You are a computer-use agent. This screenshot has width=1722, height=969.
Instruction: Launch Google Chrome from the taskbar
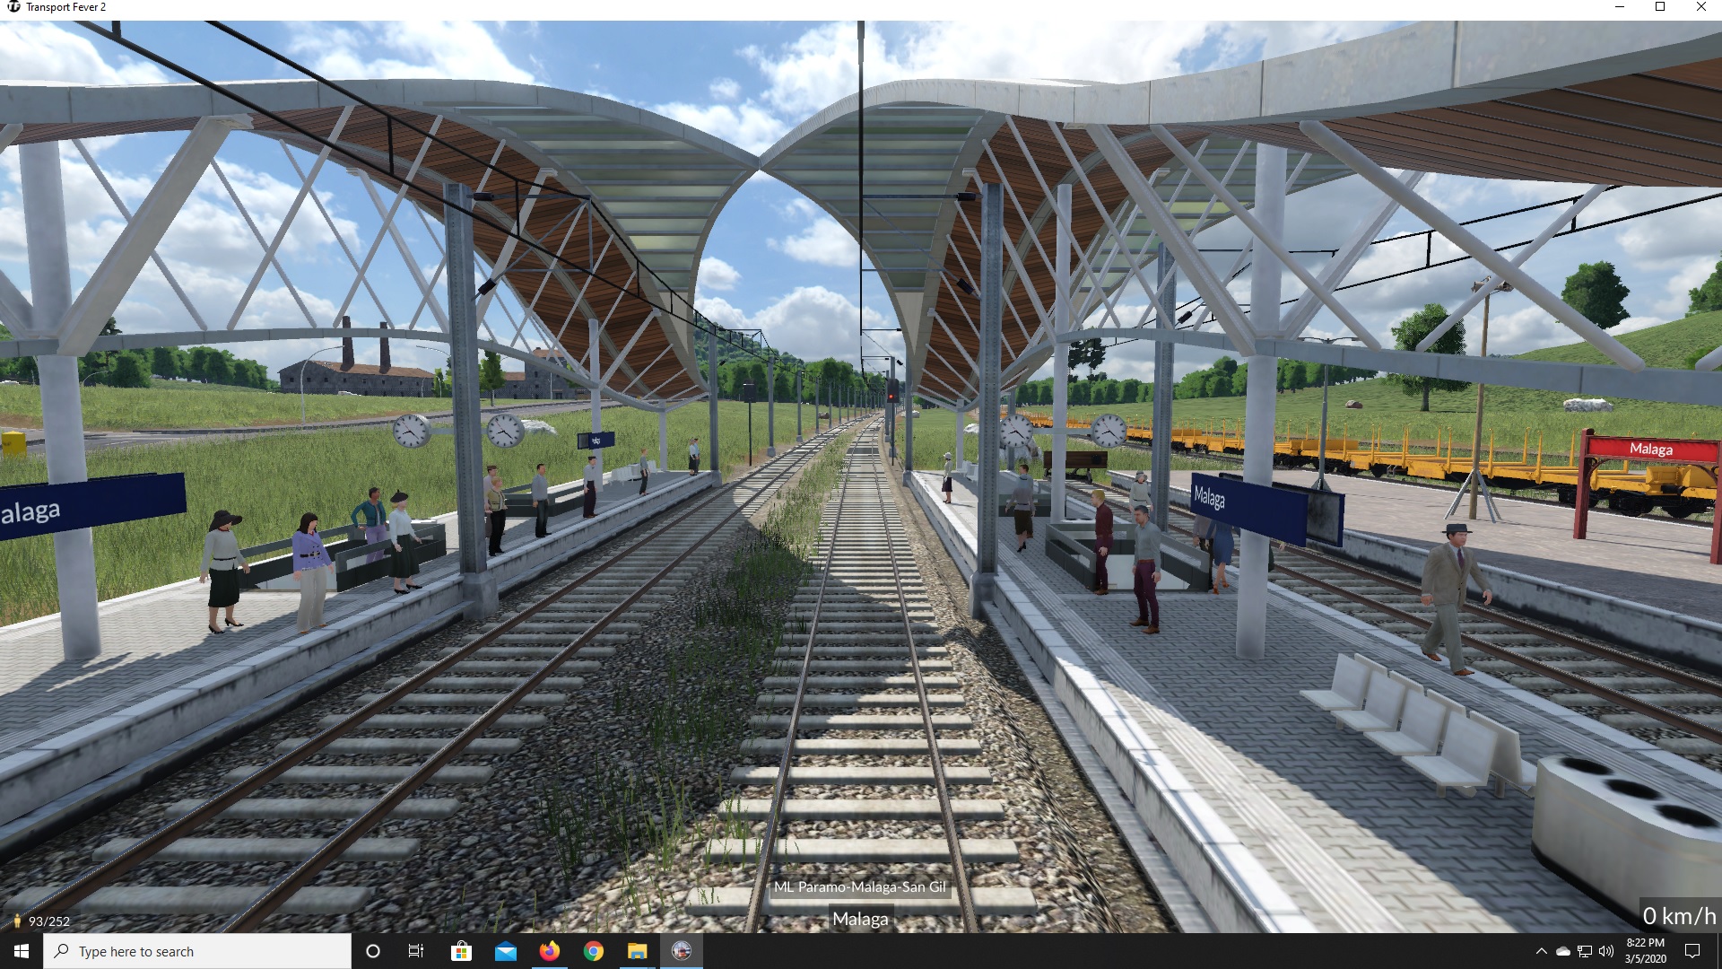point(593,951)
